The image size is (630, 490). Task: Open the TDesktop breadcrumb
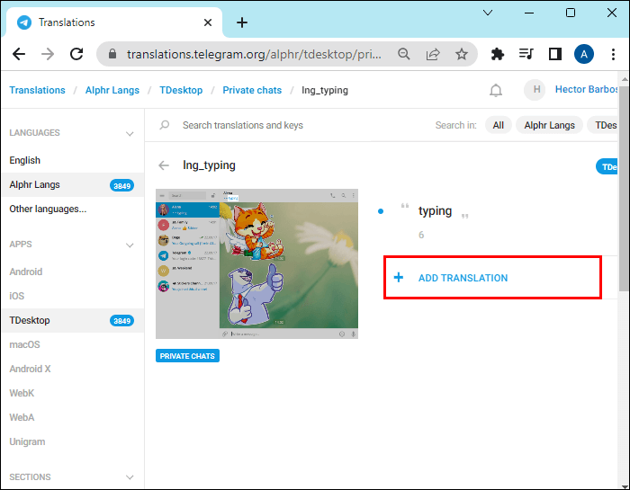[x=181, y=90]
